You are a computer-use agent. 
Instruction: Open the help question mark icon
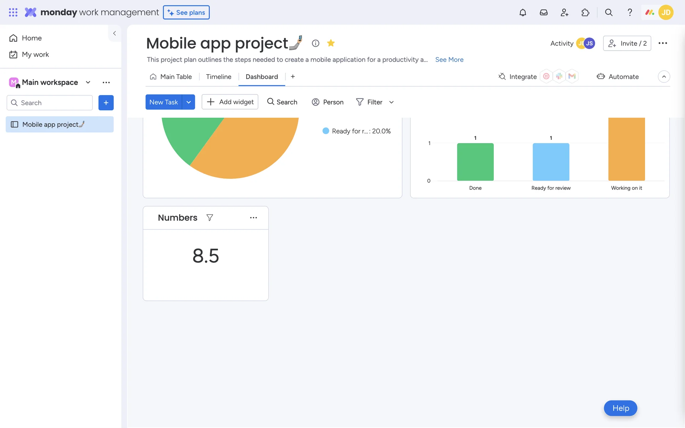[x=630, y=12]
